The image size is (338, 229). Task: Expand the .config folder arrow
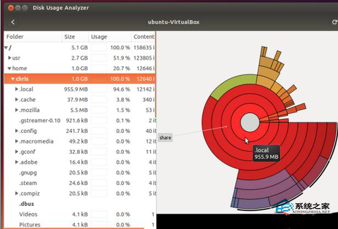tap(16, 131)
